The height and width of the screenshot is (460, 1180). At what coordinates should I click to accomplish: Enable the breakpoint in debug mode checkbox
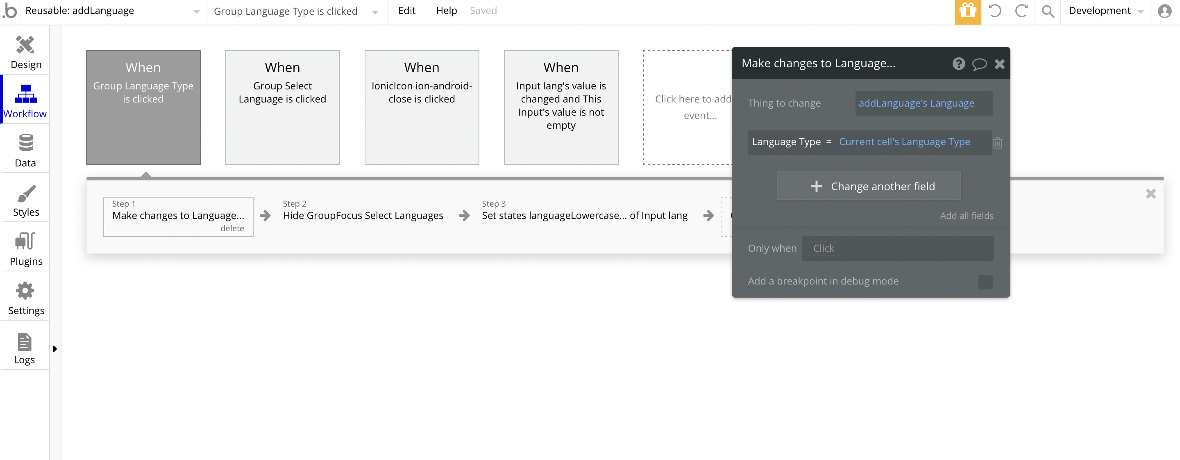click(x=985, y=281)
